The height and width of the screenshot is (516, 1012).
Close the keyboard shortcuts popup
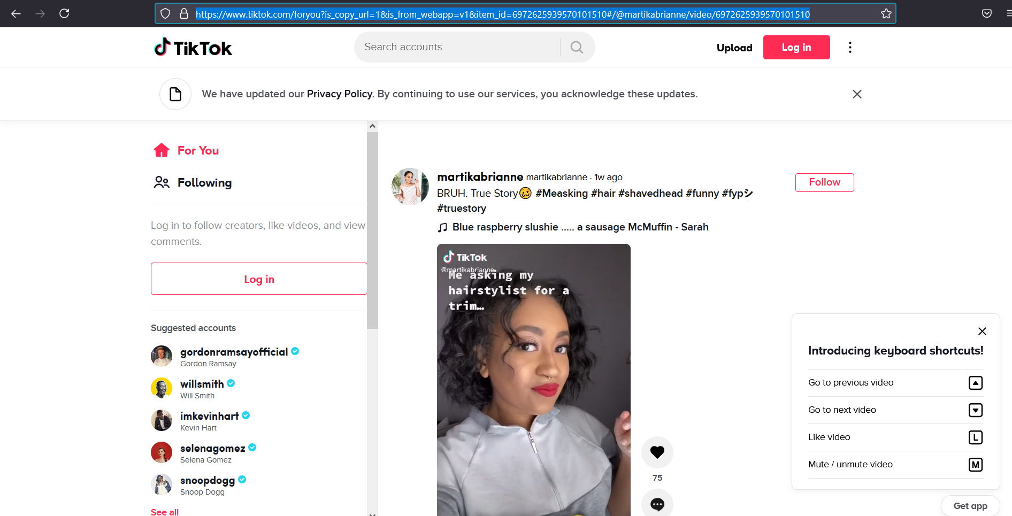(x=982, y=332)
